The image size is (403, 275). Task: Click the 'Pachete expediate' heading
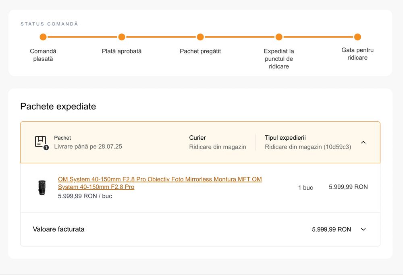[58, 107]
